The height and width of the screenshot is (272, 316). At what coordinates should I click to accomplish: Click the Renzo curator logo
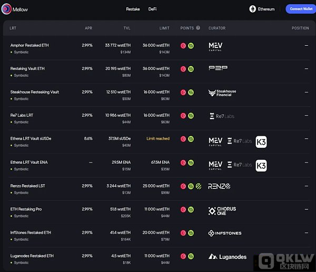[x=219, y=186]
